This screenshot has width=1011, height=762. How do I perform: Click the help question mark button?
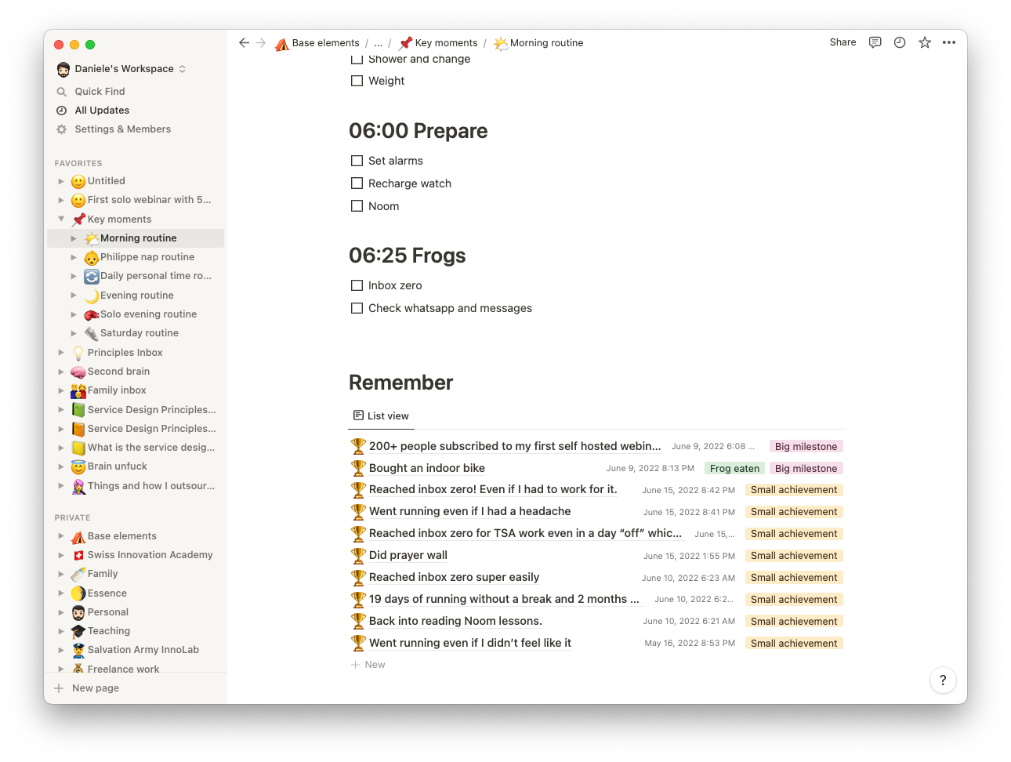[x=943, y=680]
